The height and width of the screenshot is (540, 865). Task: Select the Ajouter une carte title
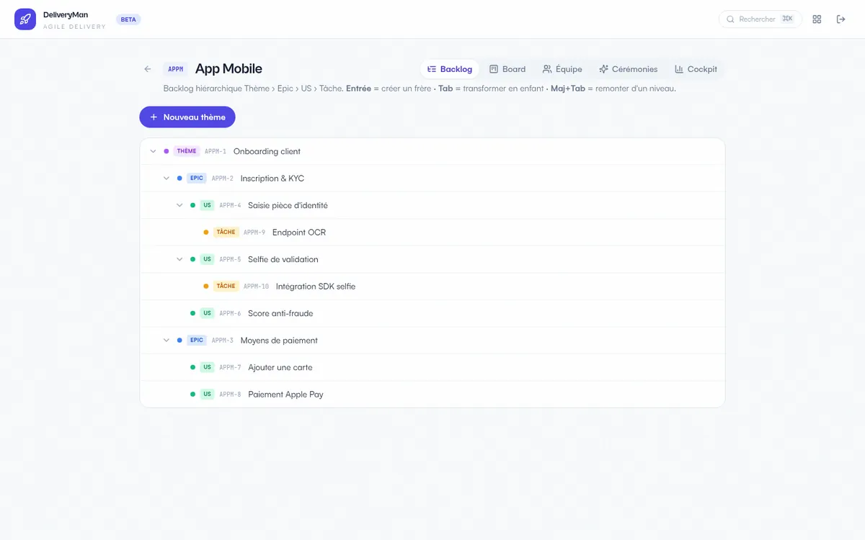pos(280,367)
